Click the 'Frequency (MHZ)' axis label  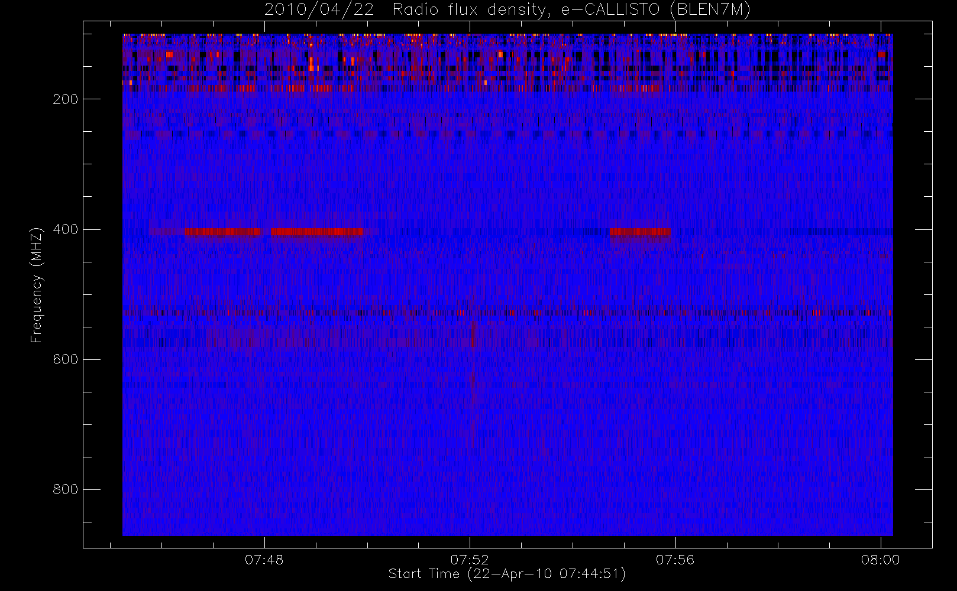coord(37,285)
